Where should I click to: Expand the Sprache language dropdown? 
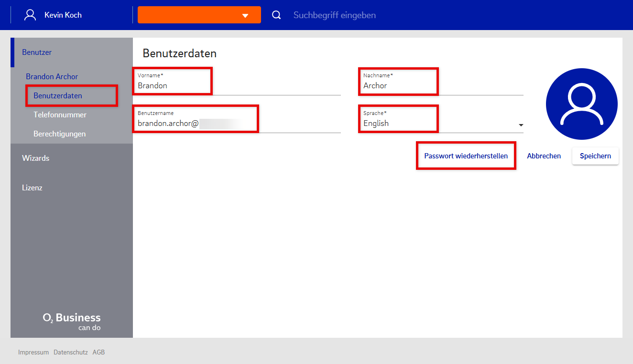[440, 123]
